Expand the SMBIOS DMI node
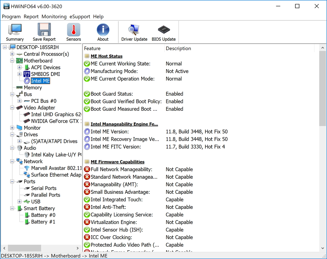 [x=19, y=74]
